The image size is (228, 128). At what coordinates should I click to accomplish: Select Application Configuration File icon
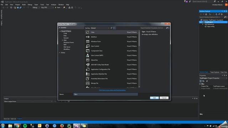pyautogui.click(x=88, y=69)
